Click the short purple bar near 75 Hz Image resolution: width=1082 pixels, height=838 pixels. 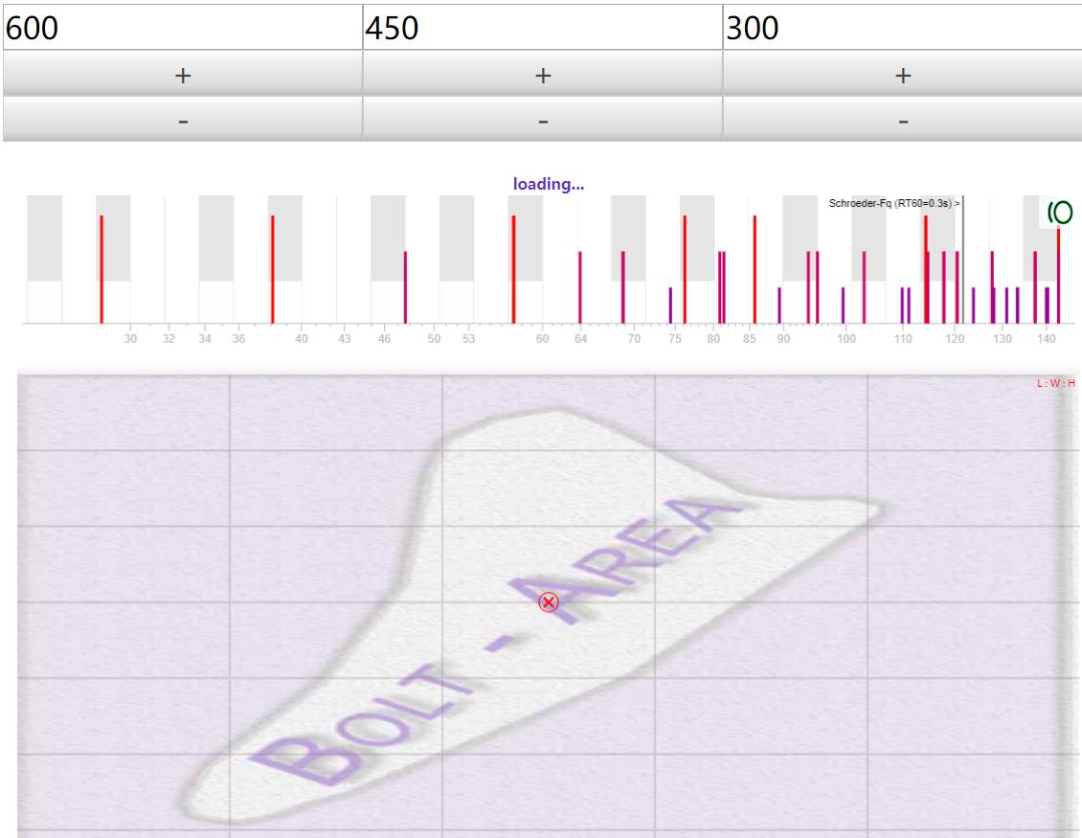(670, 305)
